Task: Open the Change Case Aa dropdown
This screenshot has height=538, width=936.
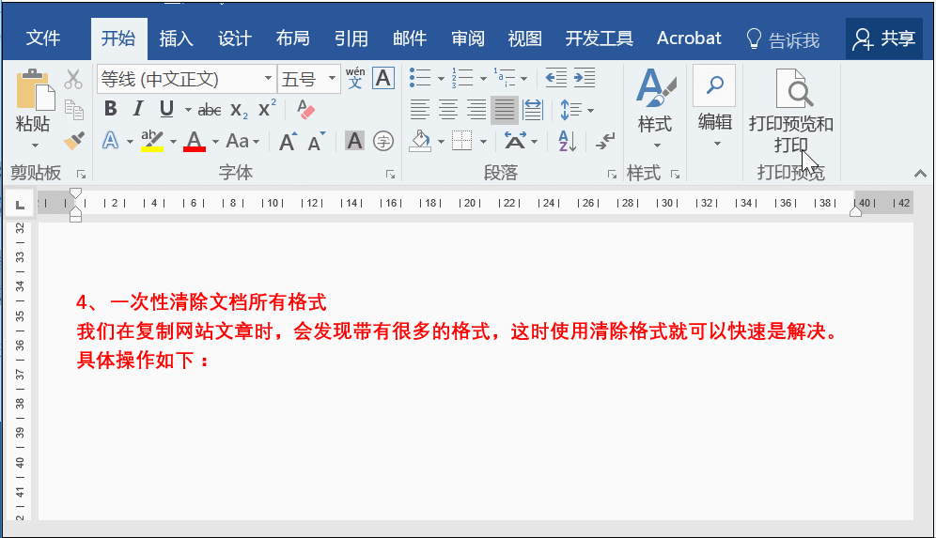Action: 243,142
